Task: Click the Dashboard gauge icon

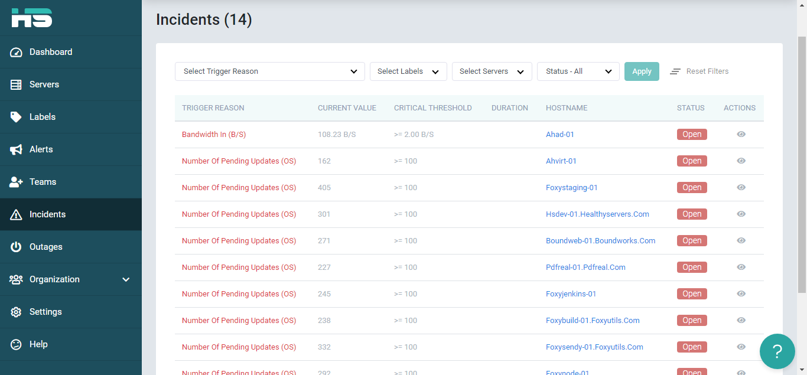Action: (x=16, y=52)
